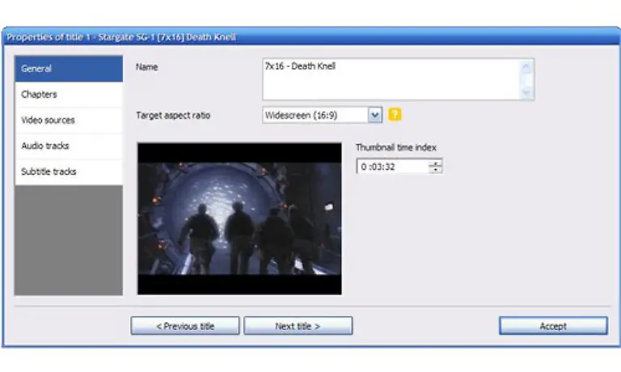The height and width of the screenshot is (372, 621).
Task: Click the Name field scroll up arrow
Action: pyautogui.click(x=526, y=66)
